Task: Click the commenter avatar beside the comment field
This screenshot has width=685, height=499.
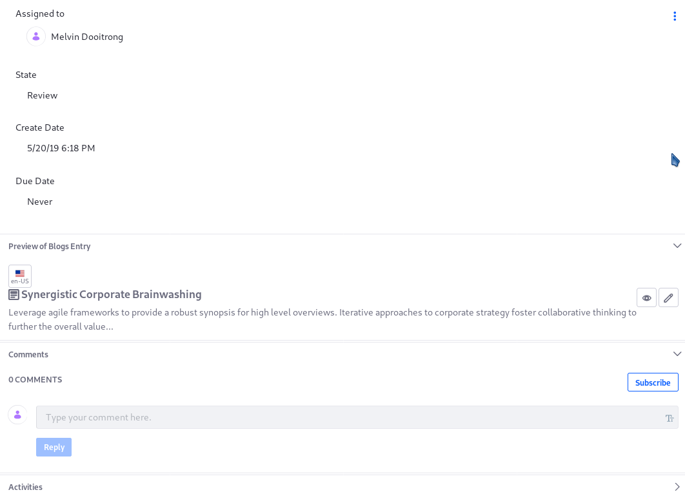Action: (18, 415)
